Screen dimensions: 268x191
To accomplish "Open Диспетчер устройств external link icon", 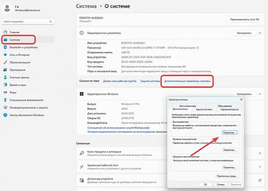I will click(x=260, y=180).
